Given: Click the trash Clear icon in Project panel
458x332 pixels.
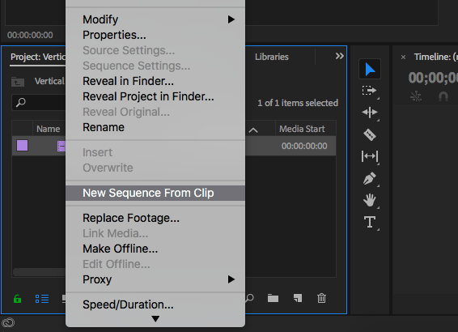Looking at the screenshot, I should click(x=321, y=298).
